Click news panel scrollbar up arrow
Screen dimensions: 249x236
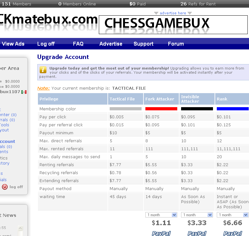[x=20, y=228]
